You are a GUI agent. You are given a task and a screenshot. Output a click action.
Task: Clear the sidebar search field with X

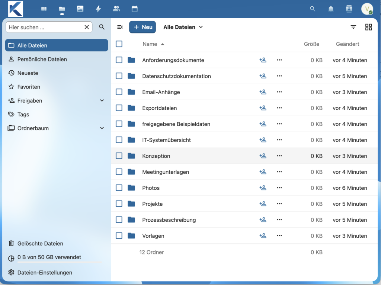[x=87, y=27]
